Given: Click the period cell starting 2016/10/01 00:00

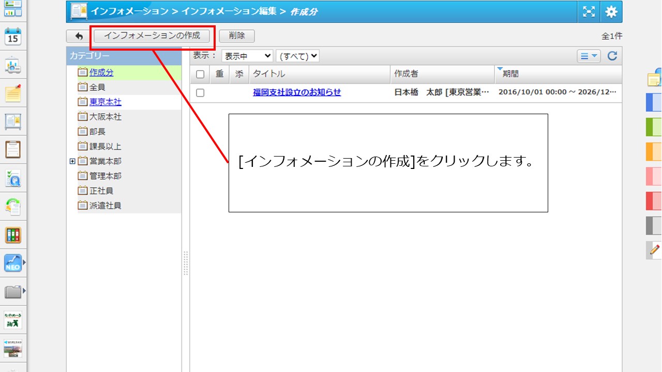Looking at the screenshot, I should tap(558, 93).
